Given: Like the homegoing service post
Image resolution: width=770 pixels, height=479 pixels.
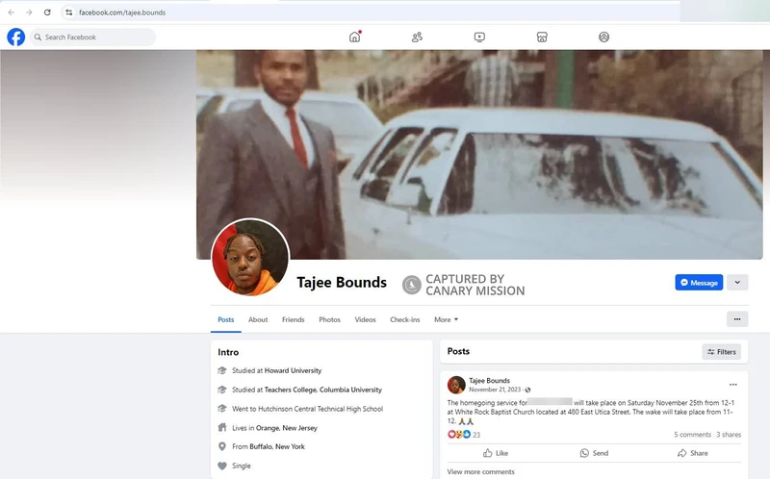Looking at the screenshot, I should [495, 453].
